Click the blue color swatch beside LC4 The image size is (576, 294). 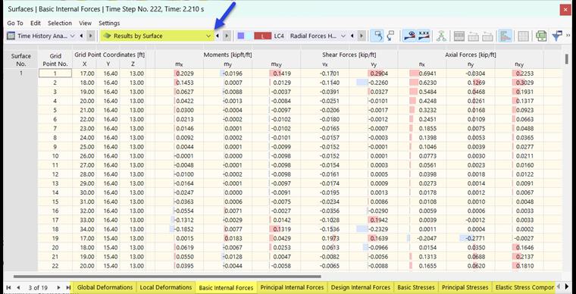[241, 36]
